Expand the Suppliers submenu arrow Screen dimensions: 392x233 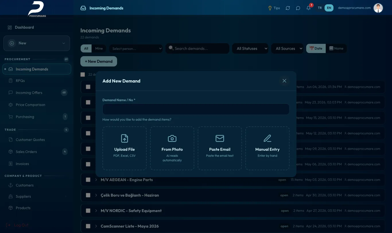(x=66, y=196)
